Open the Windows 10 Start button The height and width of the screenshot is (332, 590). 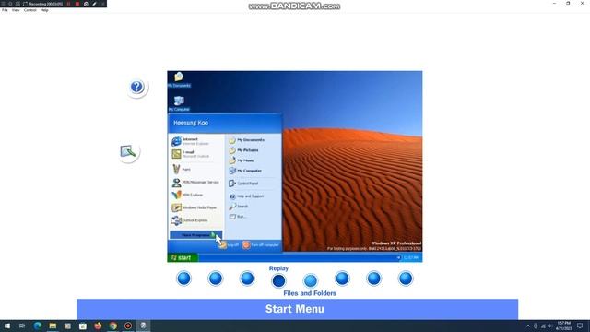point(7,326)
